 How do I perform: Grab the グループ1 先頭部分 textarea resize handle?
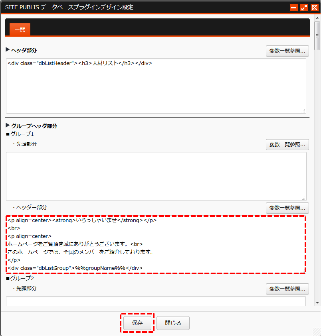click(304, 198)
